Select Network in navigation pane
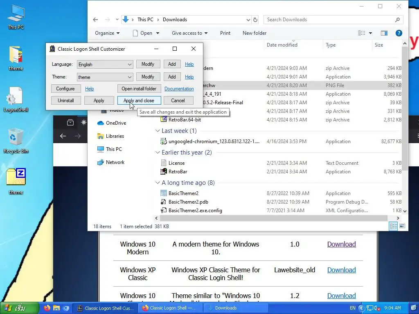The width and height of the screenshot is (419, 314). [x=111, y=162]
